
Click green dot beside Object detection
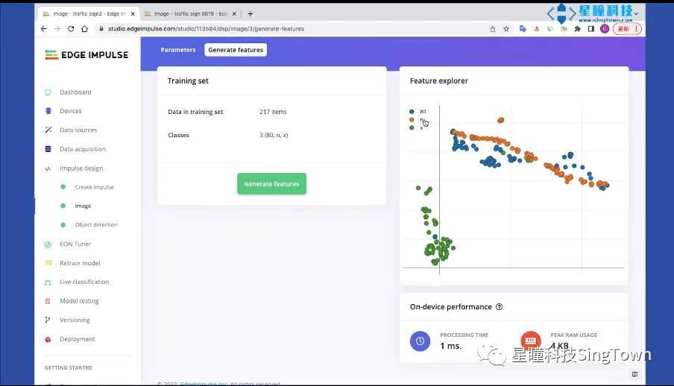(x=63, y=225)
